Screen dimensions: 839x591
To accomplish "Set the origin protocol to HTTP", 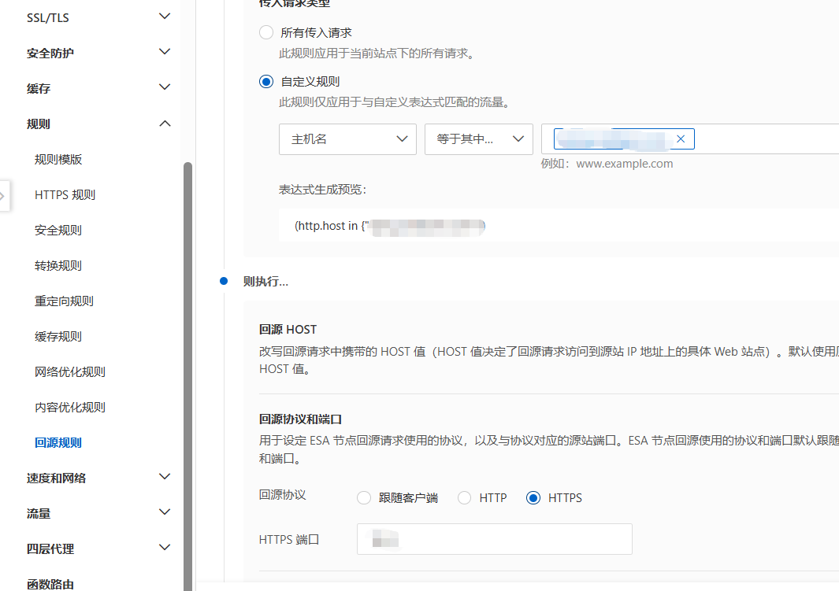I will pos(465,498).
